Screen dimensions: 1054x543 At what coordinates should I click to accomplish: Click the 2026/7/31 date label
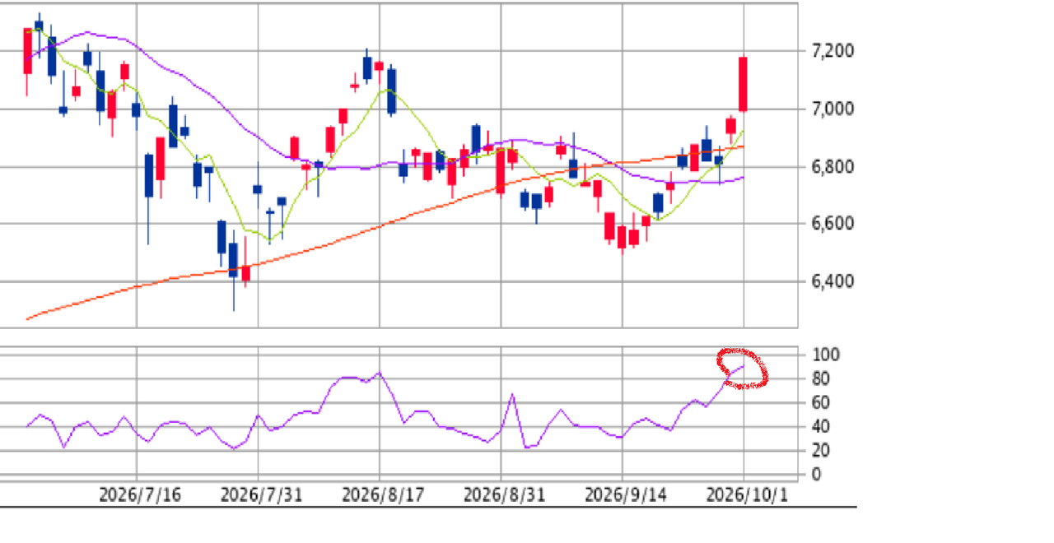coord(262,495)
